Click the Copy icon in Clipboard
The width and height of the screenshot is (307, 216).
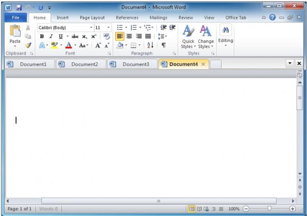[x=28, y=36]
